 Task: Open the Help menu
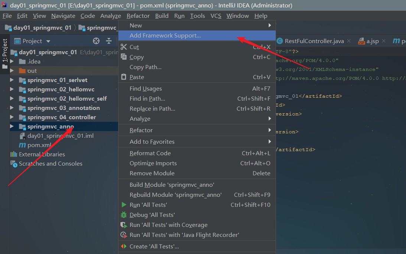coord(261,16)
